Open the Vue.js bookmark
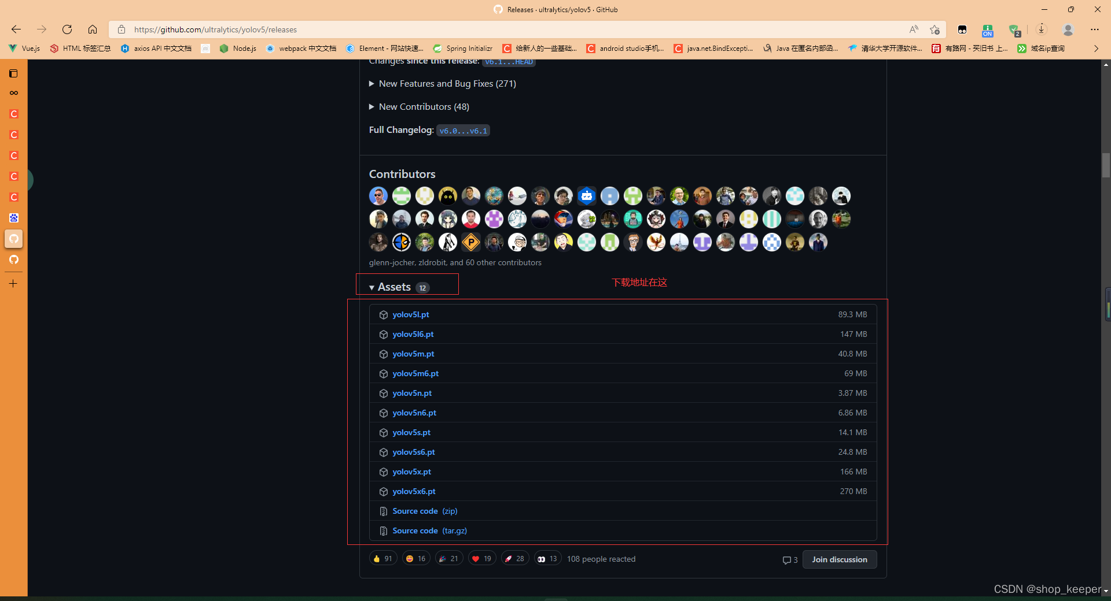Image resolution: width=1111 pixels, height=601 pixels. click(24, 49)
